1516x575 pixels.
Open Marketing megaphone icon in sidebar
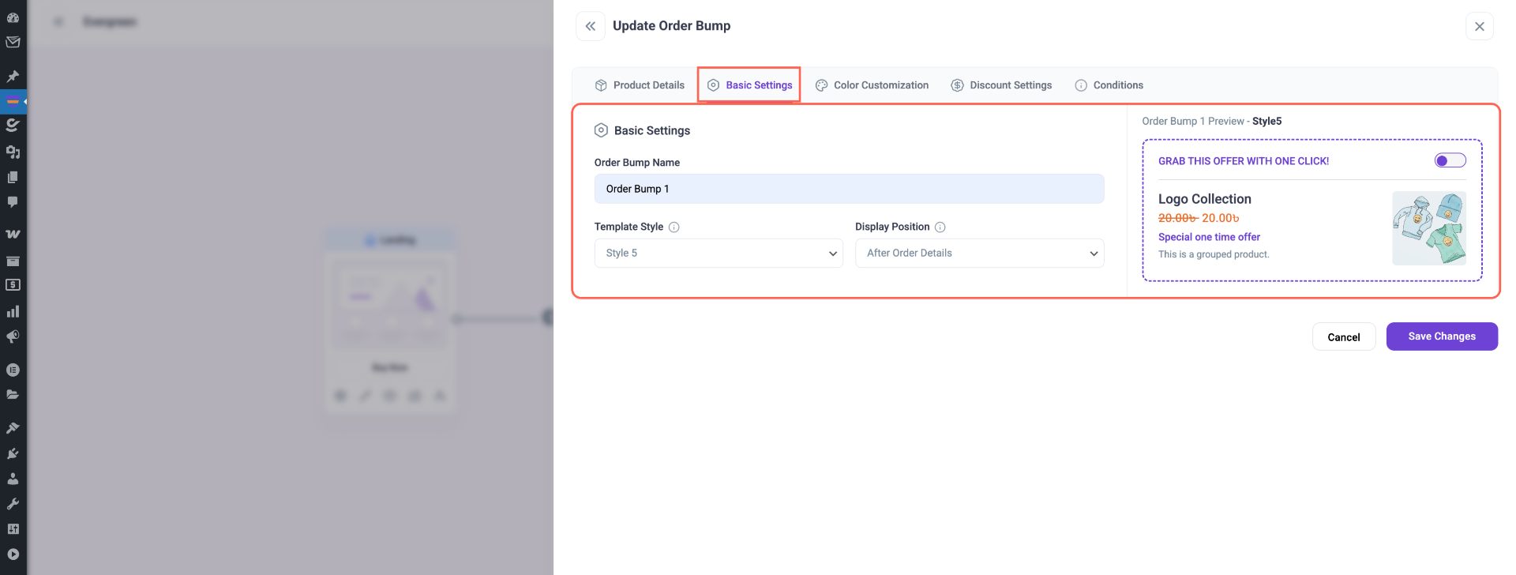click(13, 336)
